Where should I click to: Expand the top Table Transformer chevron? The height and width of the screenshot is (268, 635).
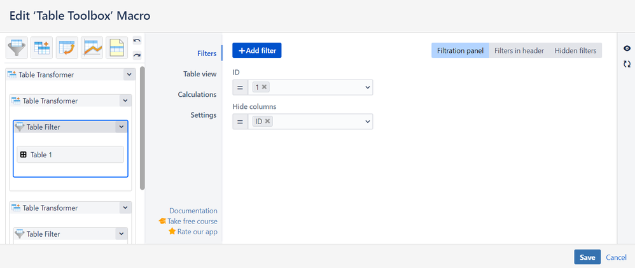[x=129, y=74]
